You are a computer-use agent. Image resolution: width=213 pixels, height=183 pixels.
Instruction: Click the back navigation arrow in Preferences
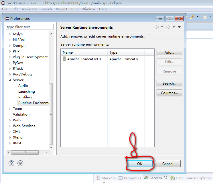point(157,27)
